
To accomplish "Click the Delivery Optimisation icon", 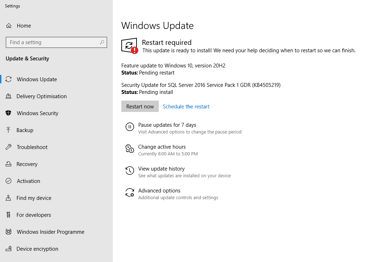I will (x=8, y=96).
